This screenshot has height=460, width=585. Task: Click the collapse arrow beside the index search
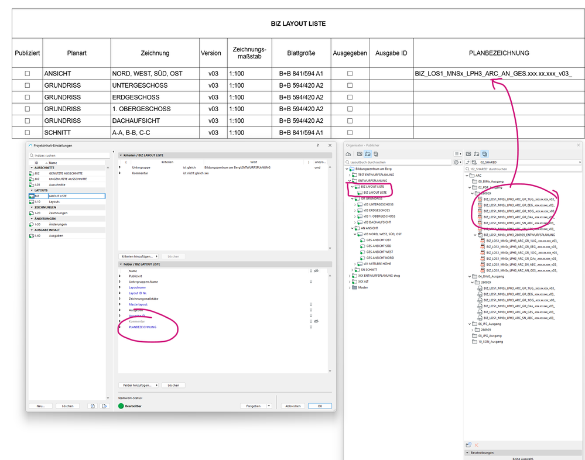pos(114,152)
